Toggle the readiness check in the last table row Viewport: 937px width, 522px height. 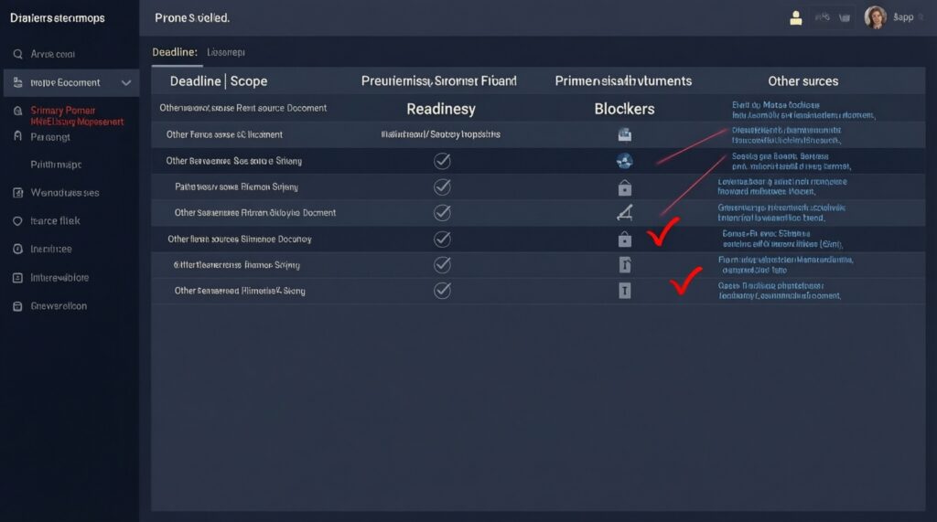[x=442, y=291]
